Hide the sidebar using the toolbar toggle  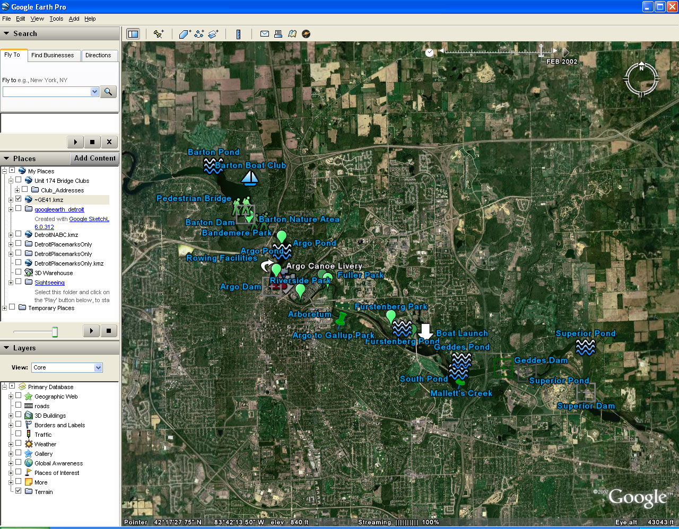coord(133,34)
